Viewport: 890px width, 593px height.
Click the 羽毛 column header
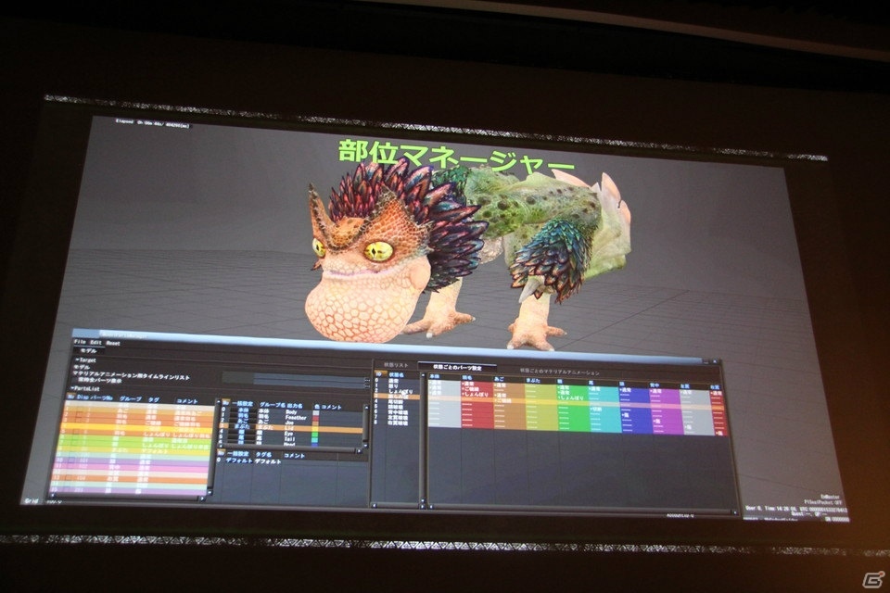point(466,377)
